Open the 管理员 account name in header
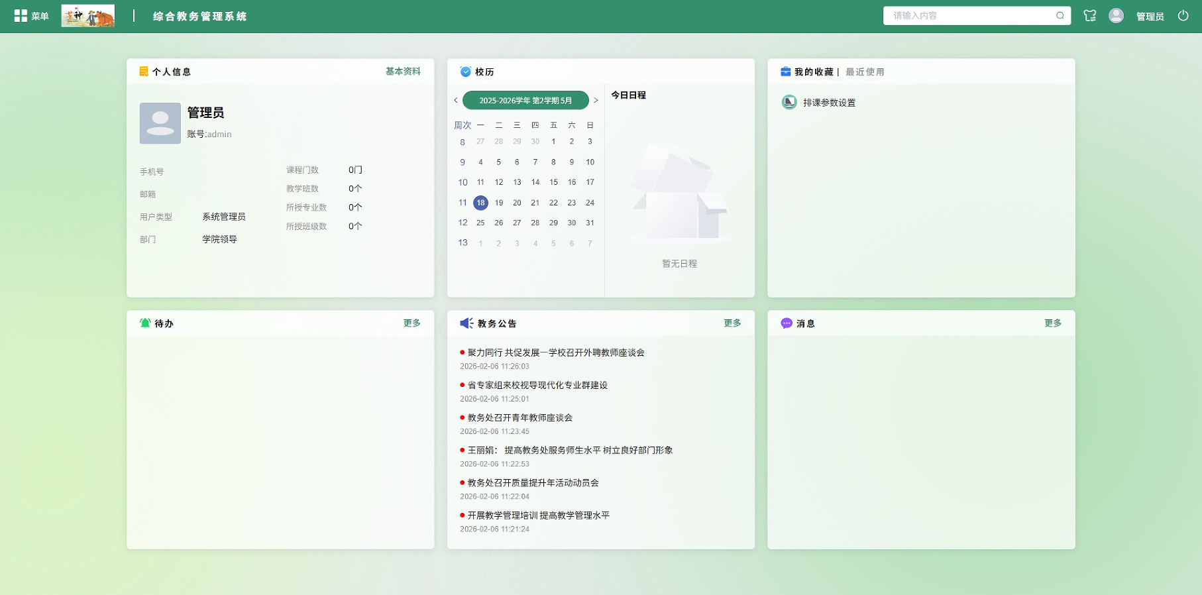 (x=1150, y=17)
